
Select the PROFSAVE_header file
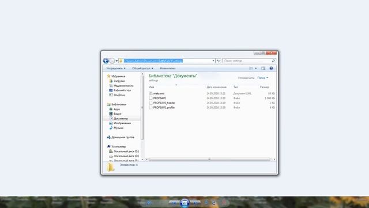point(164,103)
